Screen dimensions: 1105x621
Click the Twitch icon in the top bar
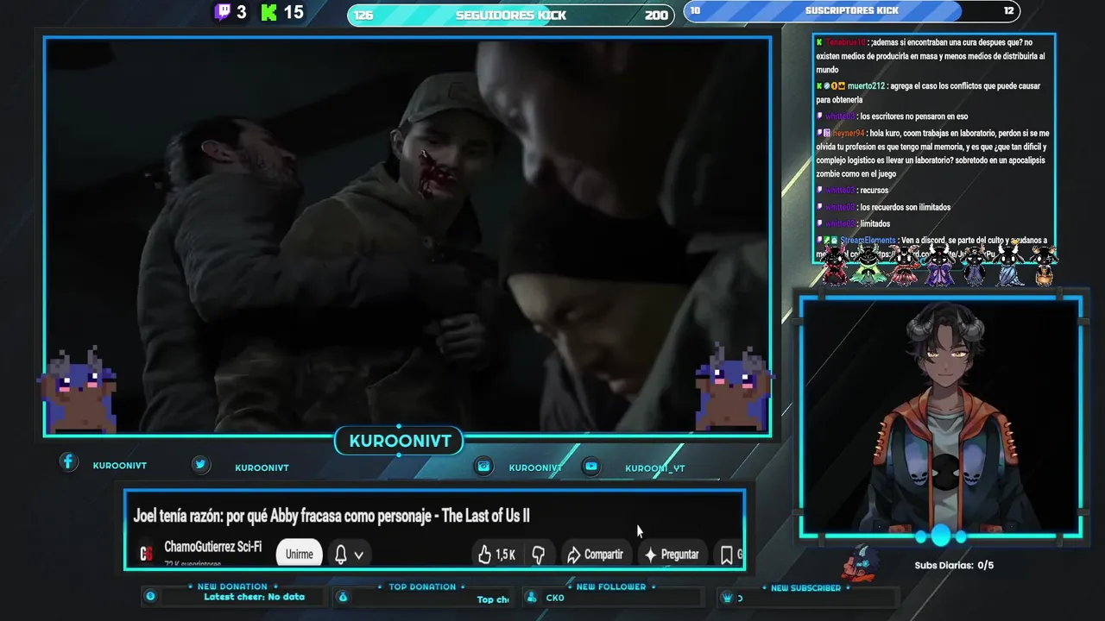click(223, 12)
